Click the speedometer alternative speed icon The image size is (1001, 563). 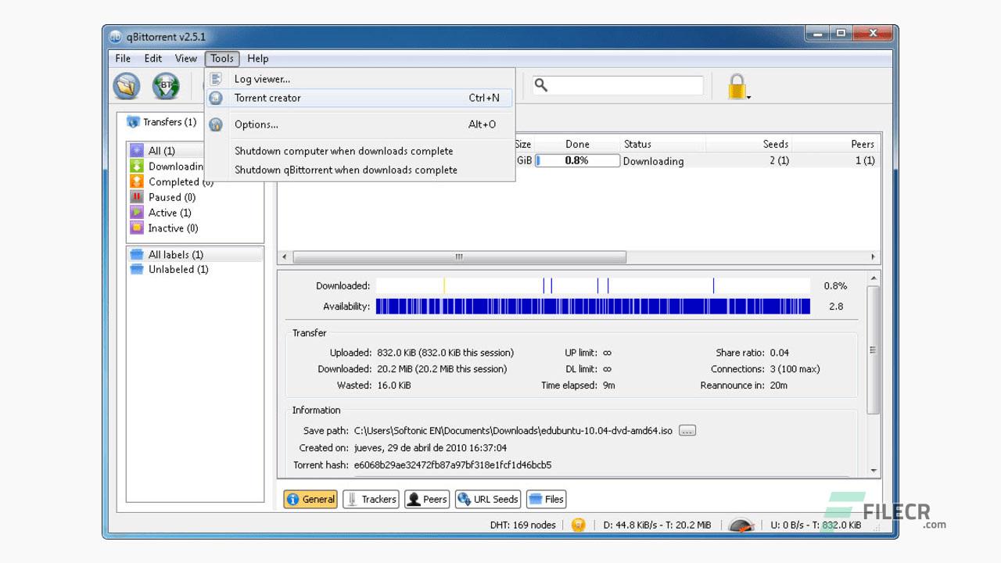click(741, 525)
